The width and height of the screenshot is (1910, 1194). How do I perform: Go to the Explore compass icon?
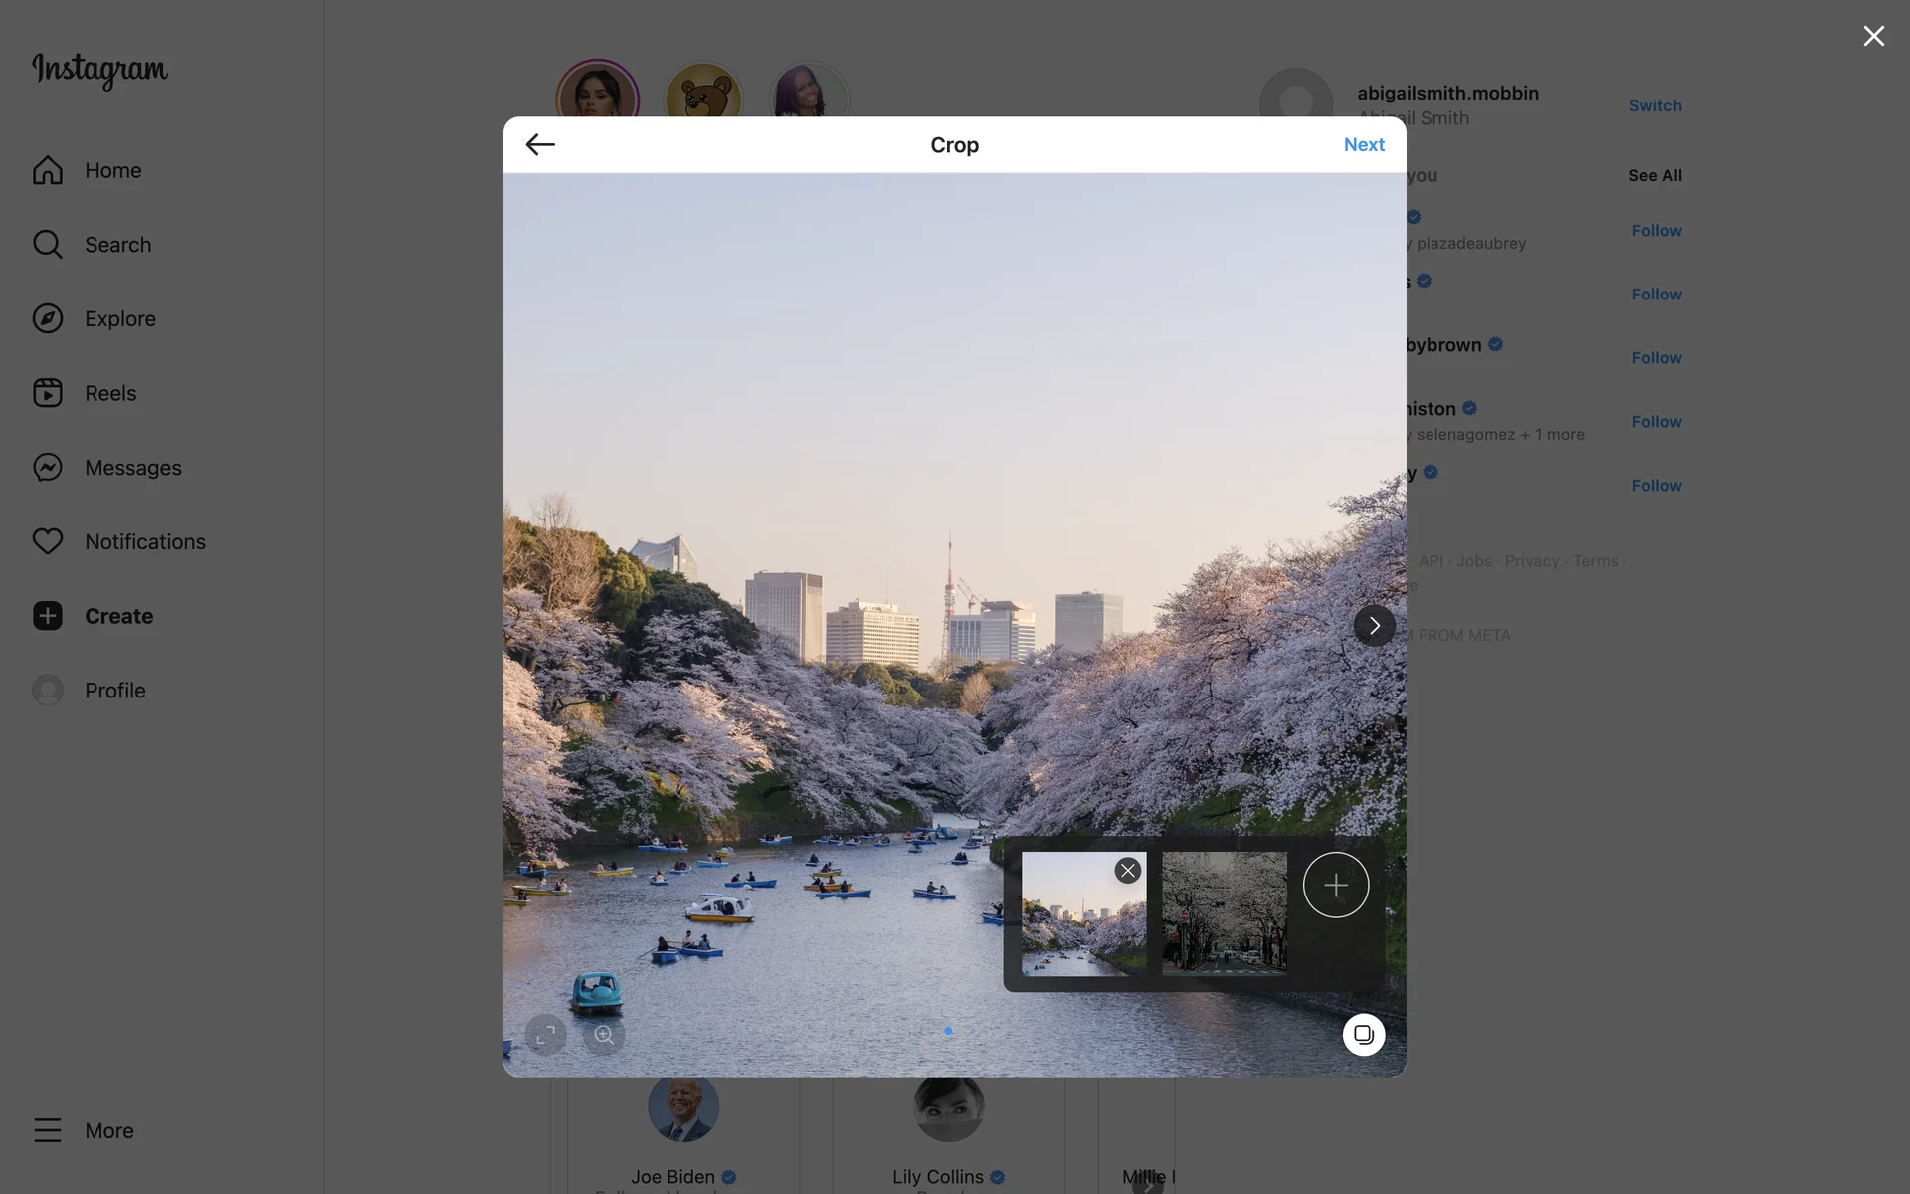tap(48, 318)
